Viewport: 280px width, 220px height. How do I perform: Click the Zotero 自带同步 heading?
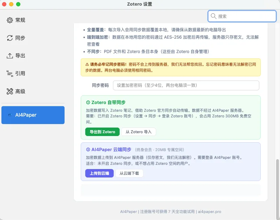108,103
